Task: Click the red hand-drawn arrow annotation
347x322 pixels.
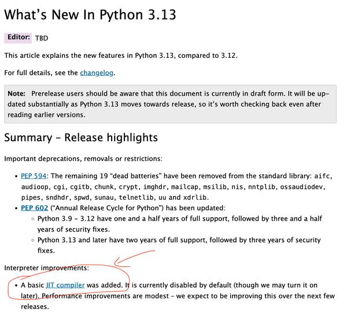Action: click(134, 258)
